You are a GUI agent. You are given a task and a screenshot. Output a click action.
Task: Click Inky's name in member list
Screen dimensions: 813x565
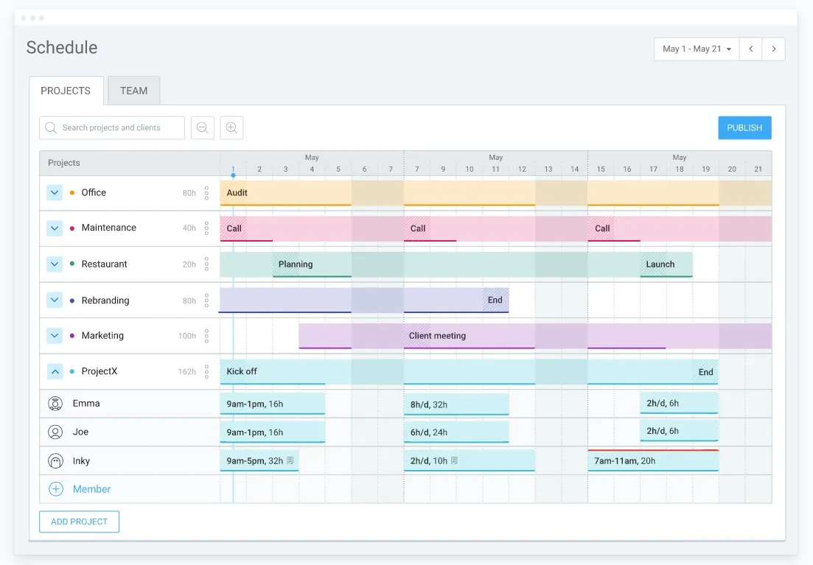81,461
